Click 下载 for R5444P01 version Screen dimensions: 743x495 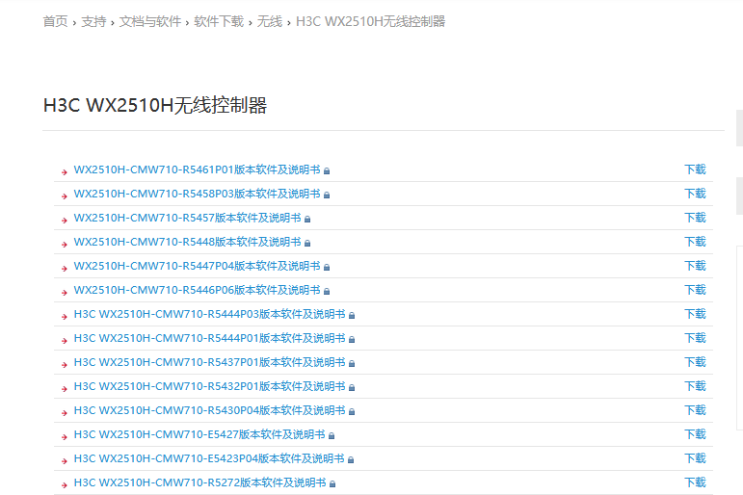[x=695, y=338]
